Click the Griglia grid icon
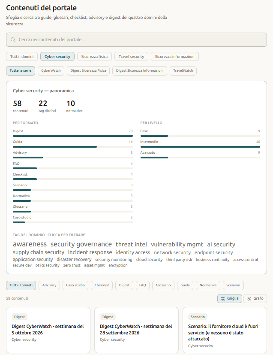 [223, 298]
